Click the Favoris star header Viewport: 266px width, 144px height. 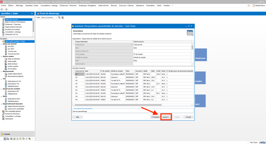pyautogui.click(x=17, y=134)
